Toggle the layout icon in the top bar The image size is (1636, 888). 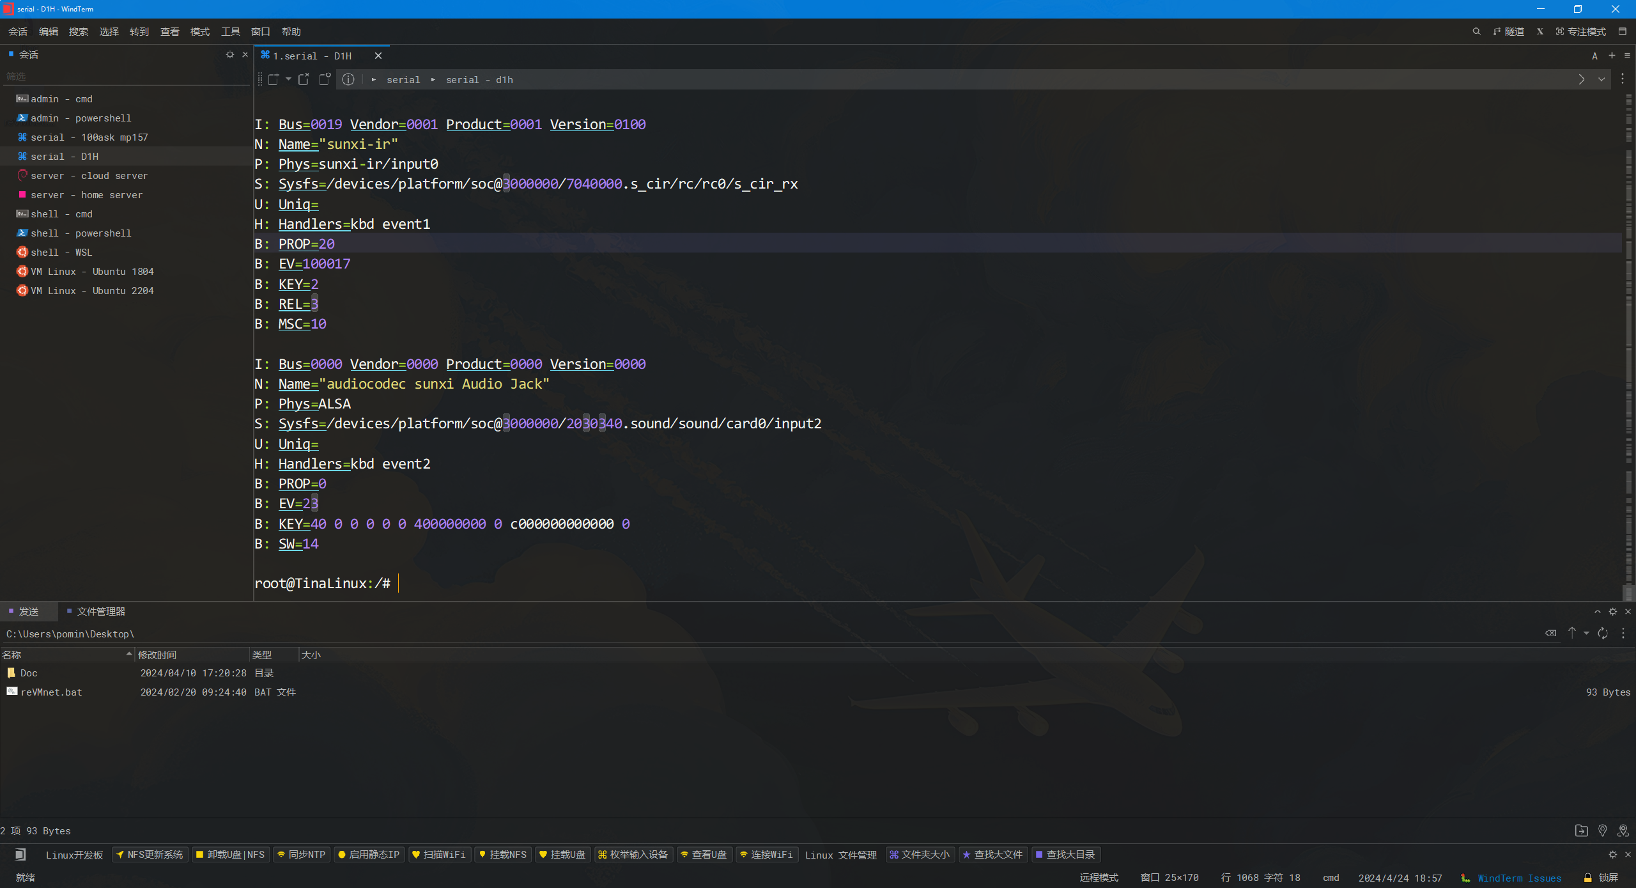[1623, 31]
